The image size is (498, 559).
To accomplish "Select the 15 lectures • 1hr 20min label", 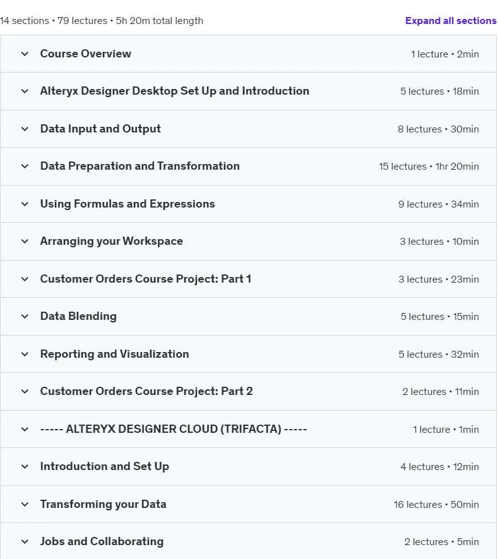I will click(429, 167).
